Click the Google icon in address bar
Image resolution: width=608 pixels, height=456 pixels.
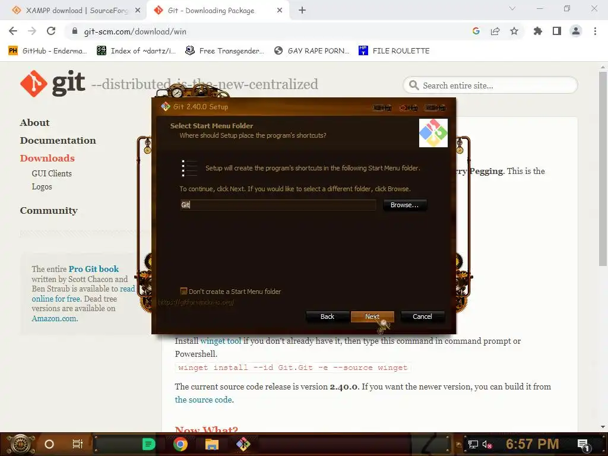point(476,31)
